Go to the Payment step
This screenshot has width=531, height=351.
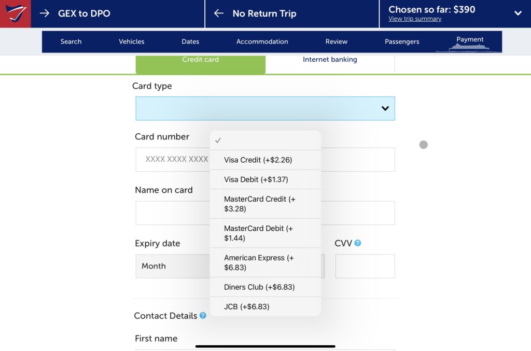470,39
